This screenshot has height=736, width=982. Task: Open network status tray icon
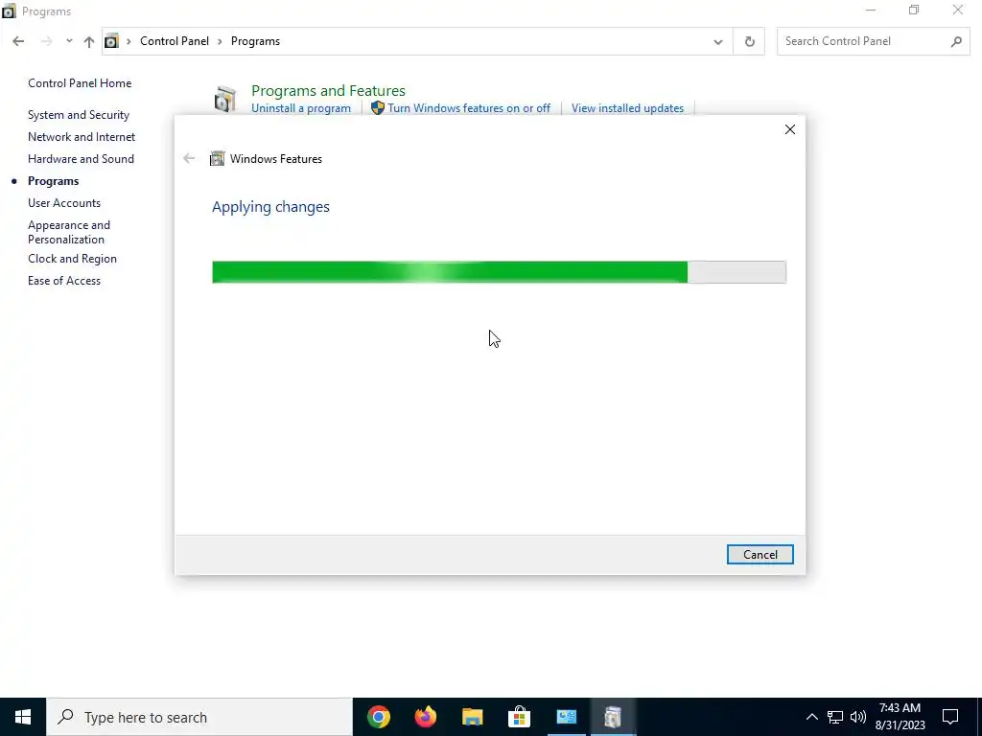(835, 717)
